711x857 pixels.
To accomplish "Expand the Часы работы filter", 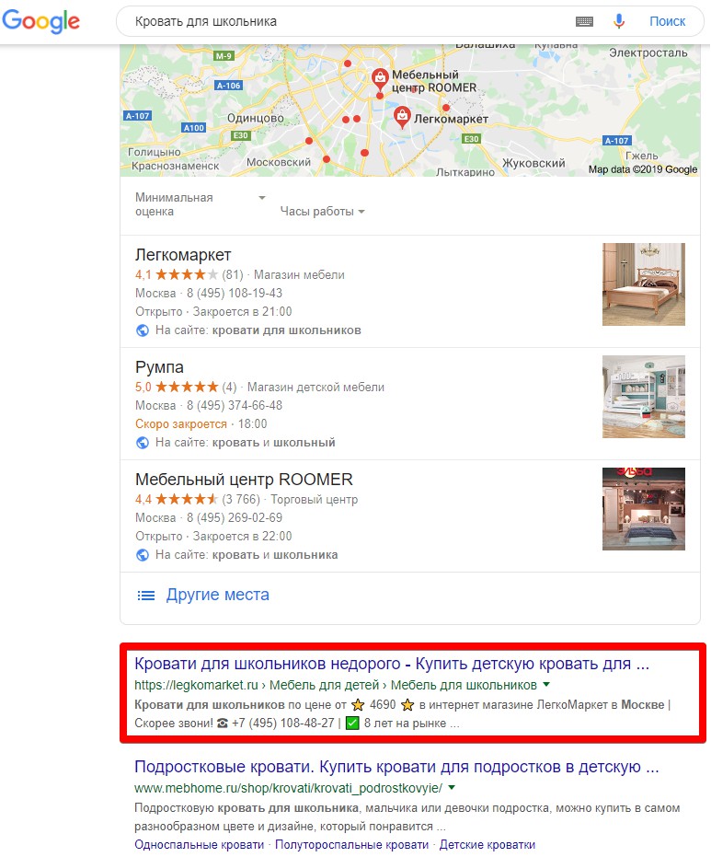I will (x=322, y=212).
